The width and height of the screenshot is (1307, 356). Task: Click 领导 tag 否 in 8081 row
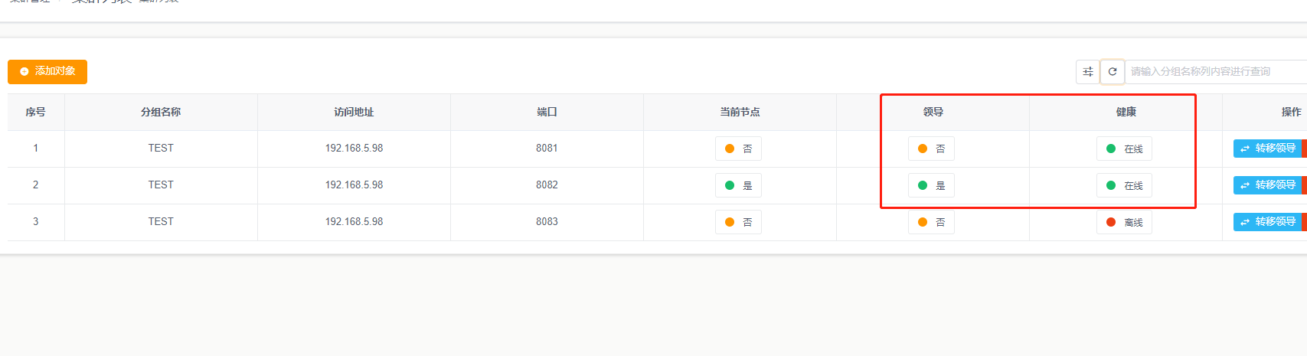pos(931,149)
